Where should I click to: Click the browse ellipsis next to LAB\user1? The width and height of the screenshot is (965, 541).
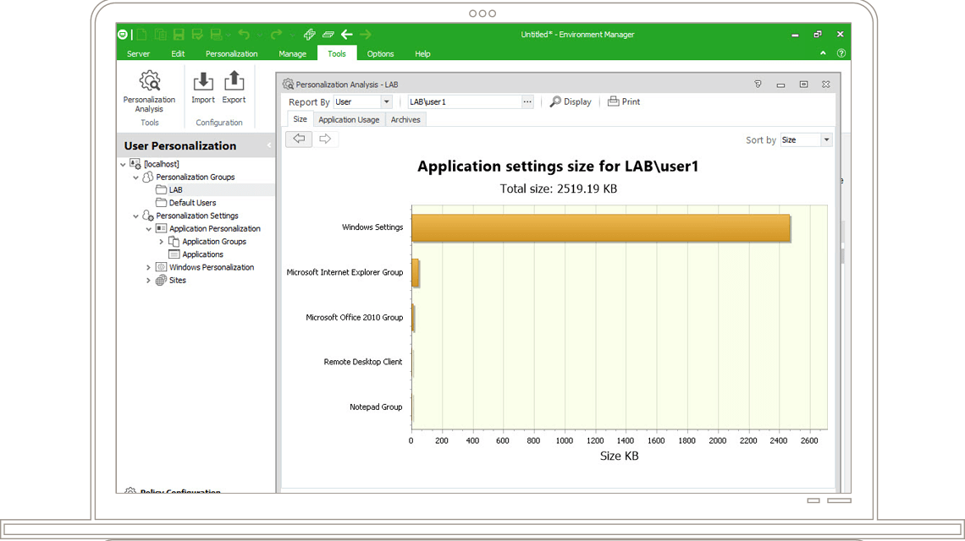(x=527, y=102)
